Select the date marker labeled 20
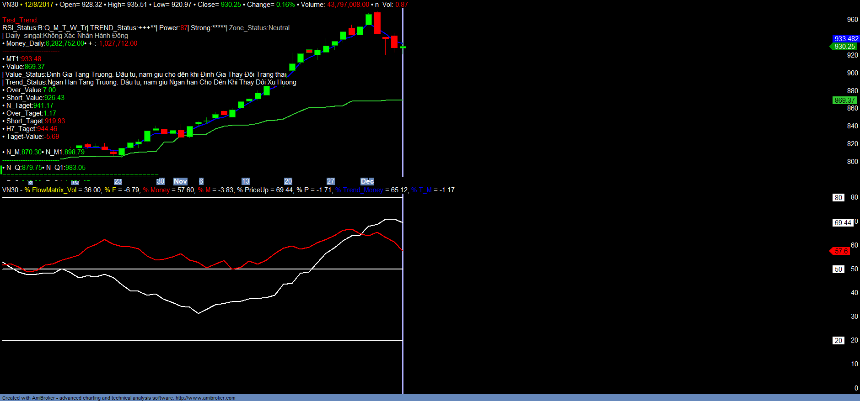This screenshot has height=401, width=860. 288,181
